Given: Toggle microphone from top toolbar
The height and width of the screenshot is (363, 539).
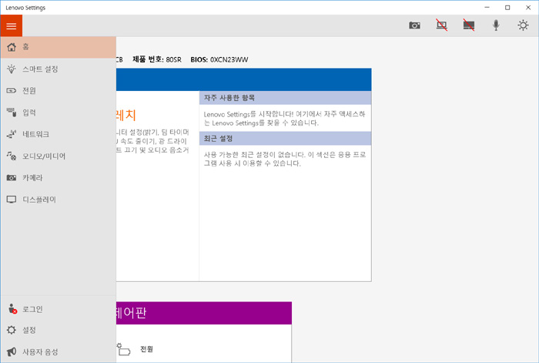Looking at the screenshot, I should tap(496, 25).
